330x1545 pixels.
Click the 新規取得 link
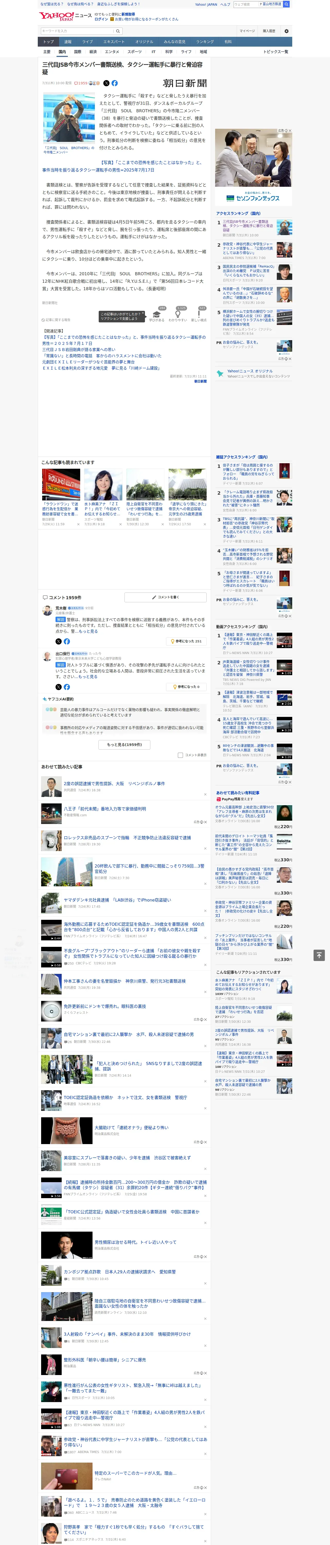[128, 14]
